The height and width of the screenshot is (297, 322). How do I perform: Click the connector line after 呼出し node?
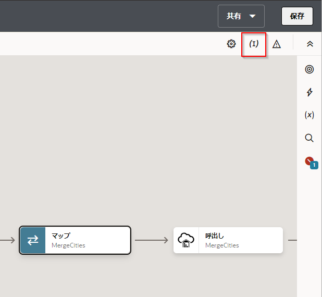(292, 240)
